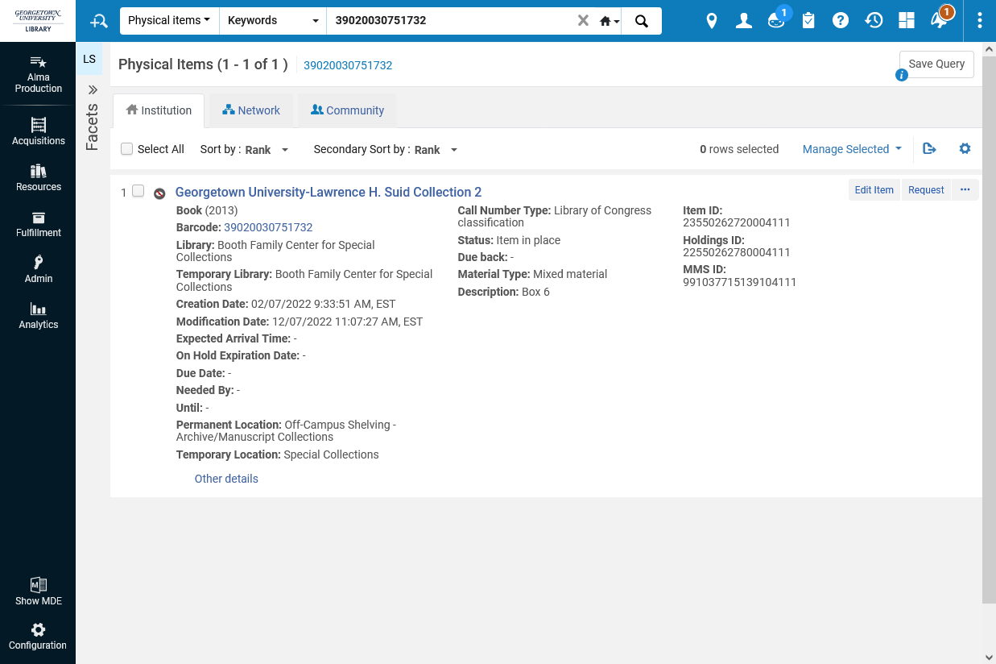This screenshot has height=664, width=996.
Task: Click the barcode link 39020030751732 in record
Action: point(268,227)
